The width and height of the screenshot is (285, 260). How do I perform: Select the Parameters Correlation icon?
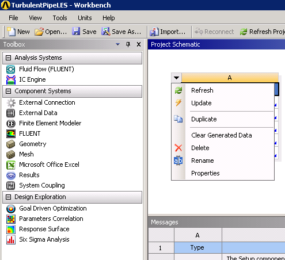11,219
